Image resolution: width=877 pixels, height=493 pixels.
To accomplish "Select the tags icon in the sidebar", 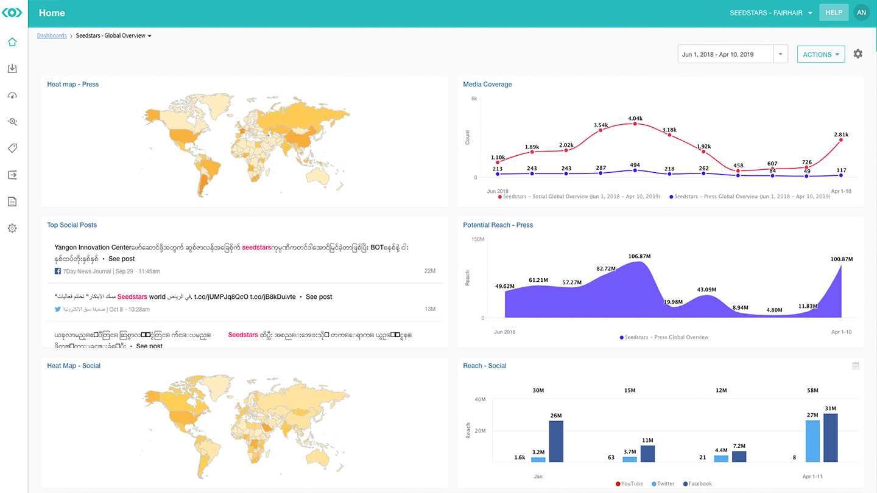I will pyautogui.click(x=12, y=148).
